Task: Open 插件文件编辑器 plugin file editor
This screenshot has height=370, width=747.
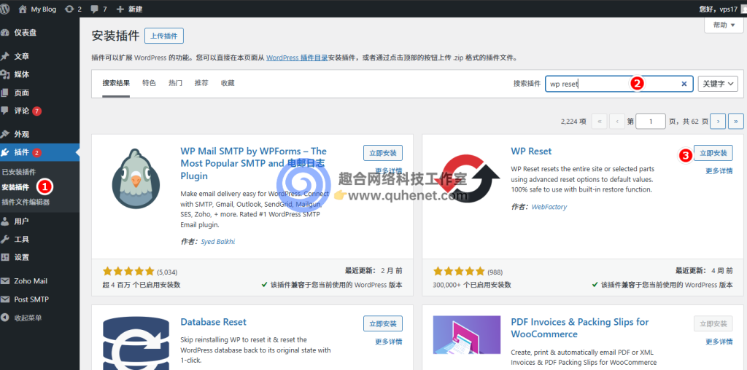Action: [x=26, y=202]
